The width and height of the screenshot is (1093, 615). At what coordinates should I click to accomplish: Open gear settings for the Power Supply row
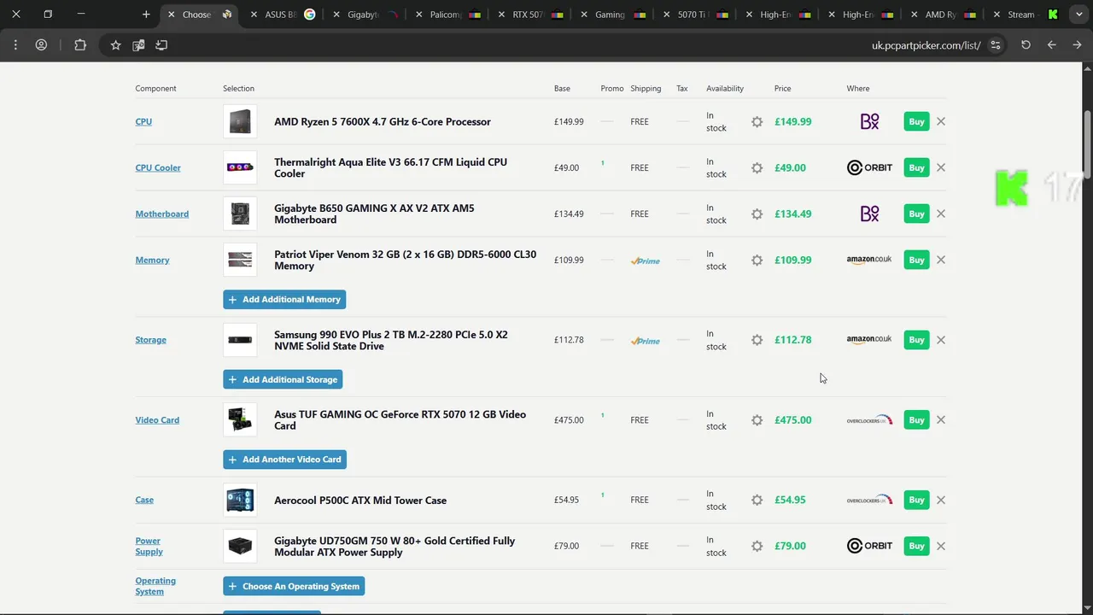(757, 546)
